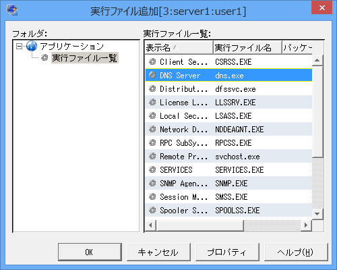Click the gear icon beside Distribut... row
Viewport: 337px width, 270px height.
tap(152, 88)
